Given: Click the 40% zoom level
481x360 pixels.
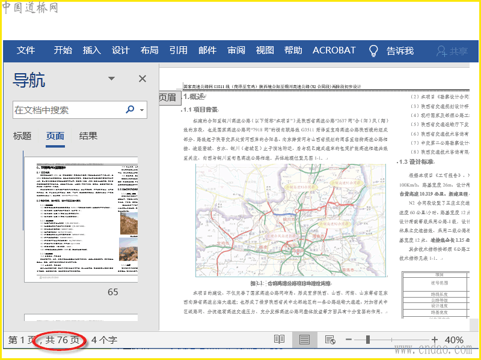Looking at the screenshot, I should click(454, 340).
